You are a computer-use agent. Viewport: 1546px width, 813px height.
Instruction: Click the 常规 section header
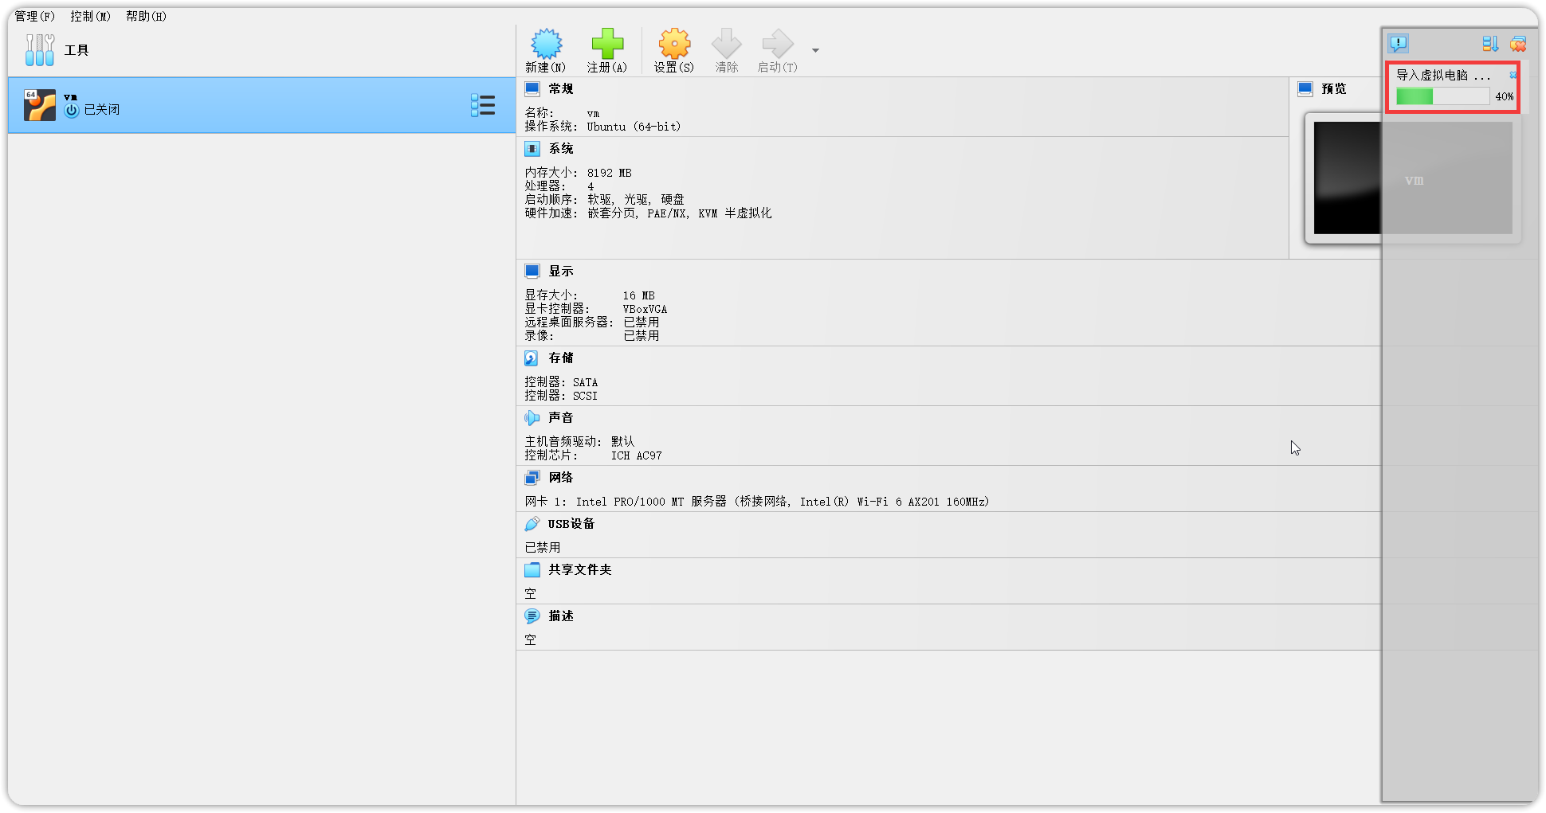[561, 88]
